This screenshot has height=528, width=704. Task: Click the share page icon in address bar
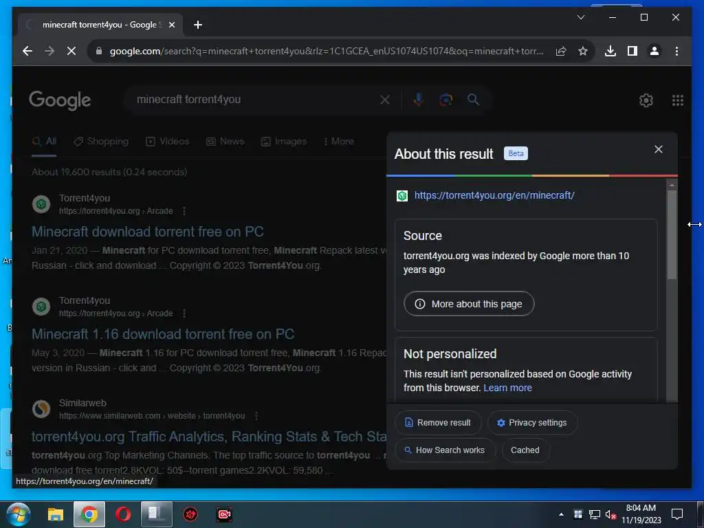(561, 51)
